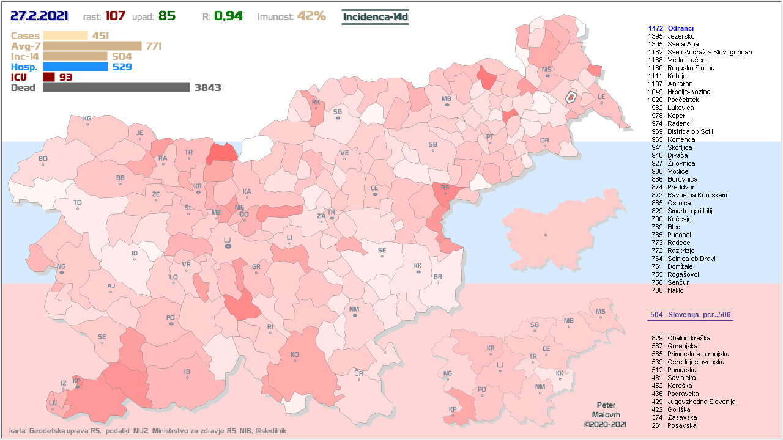
Task: Select Odranci in the municipality list
Action: coord(680,28)
